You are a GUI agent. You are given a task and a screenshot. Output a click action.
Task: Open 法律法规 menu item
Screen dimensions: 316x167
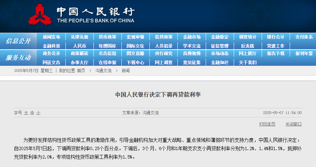coord(79,37)
